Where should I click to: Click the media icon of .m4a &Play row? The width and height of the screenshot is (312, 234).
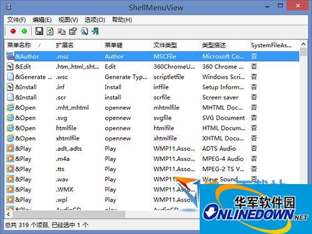[x=10, y=158]
